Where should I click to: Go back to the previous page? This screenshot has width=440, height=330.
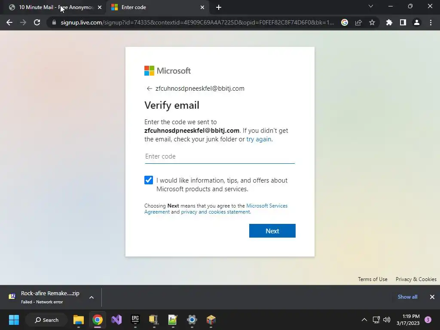coord(9,22)
